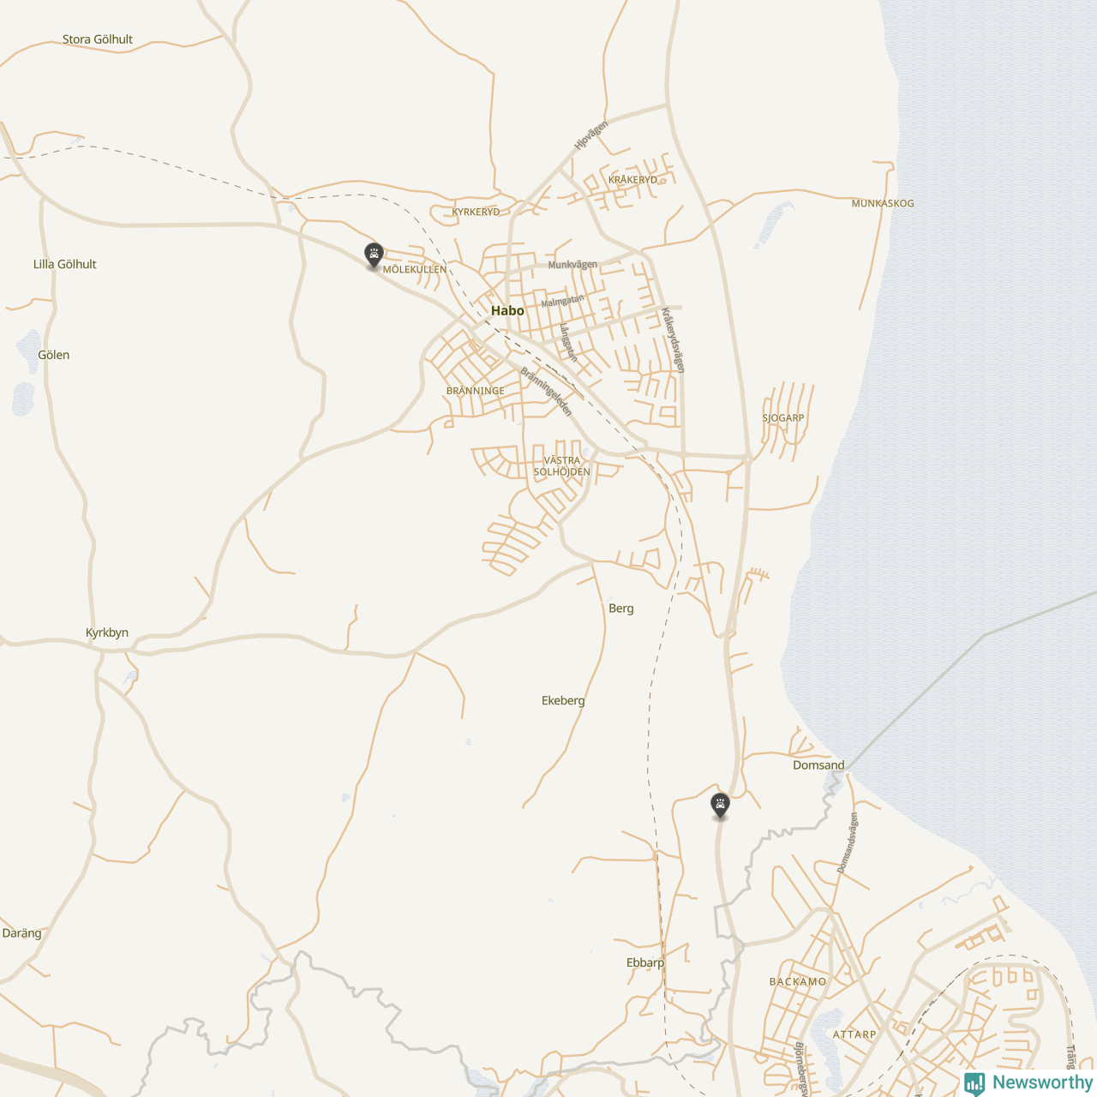Click the Domsand place label

pyautogui.click(x=818, y=765)
